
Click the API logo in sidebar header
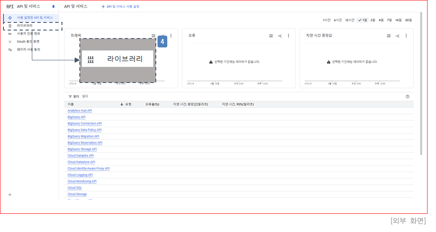10,6
